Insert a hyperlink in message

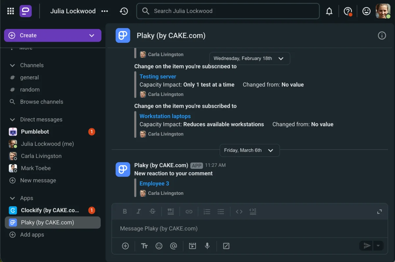[189, 212]
